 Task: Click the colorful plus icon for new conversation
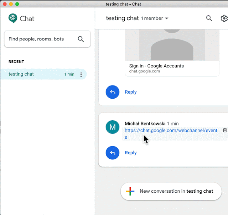[130, 191]
